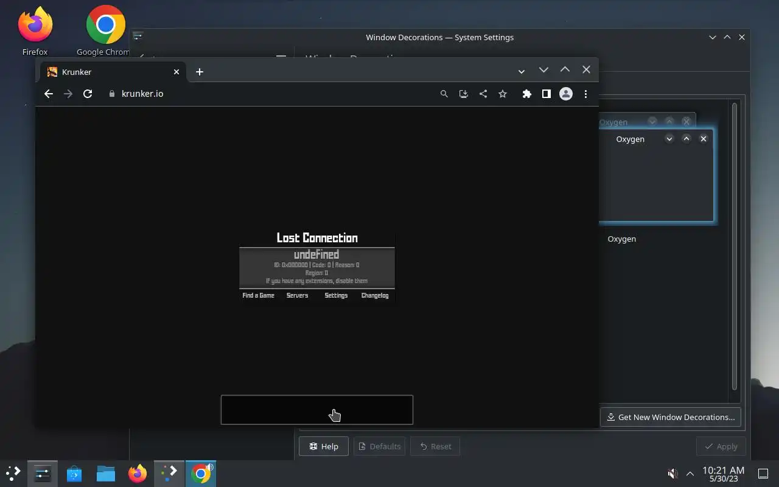779x487 pixels.
Task: Open Firefox desktop shortcut
Action: (35, 32)
